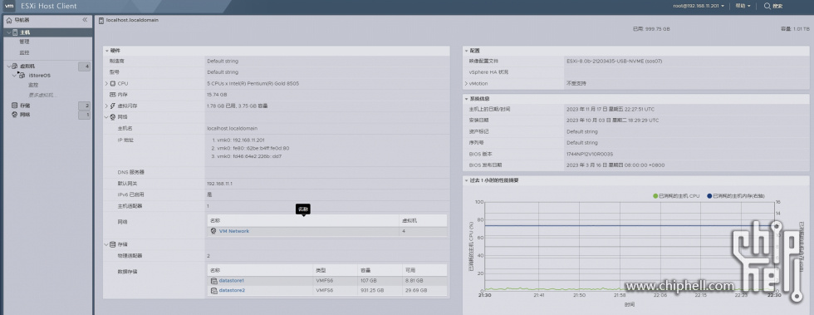Collapse the navigator with the double-chevron icon
This screenshot has height=315, width=814.
click(85, 20)
